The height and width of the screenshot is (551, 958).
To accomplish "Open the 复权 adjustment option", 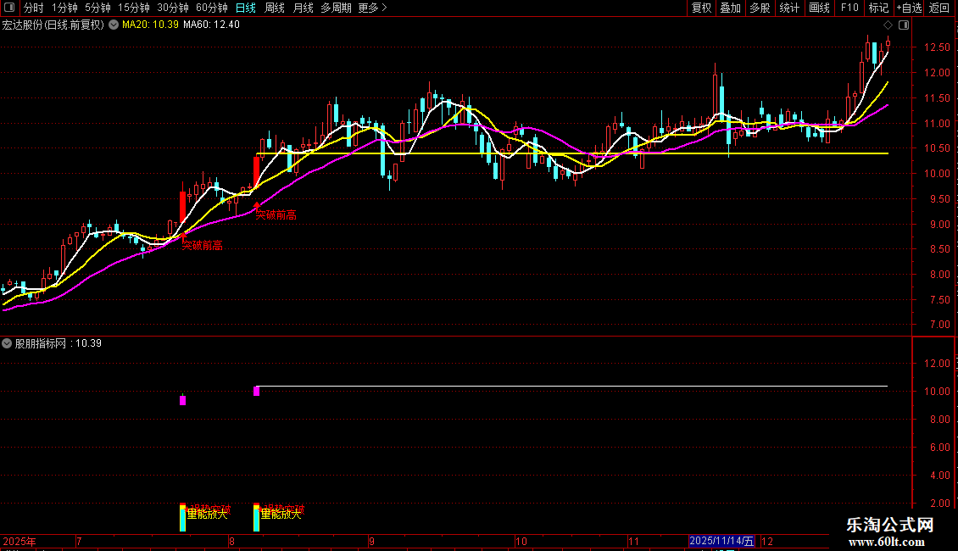I will pos(701,8).
